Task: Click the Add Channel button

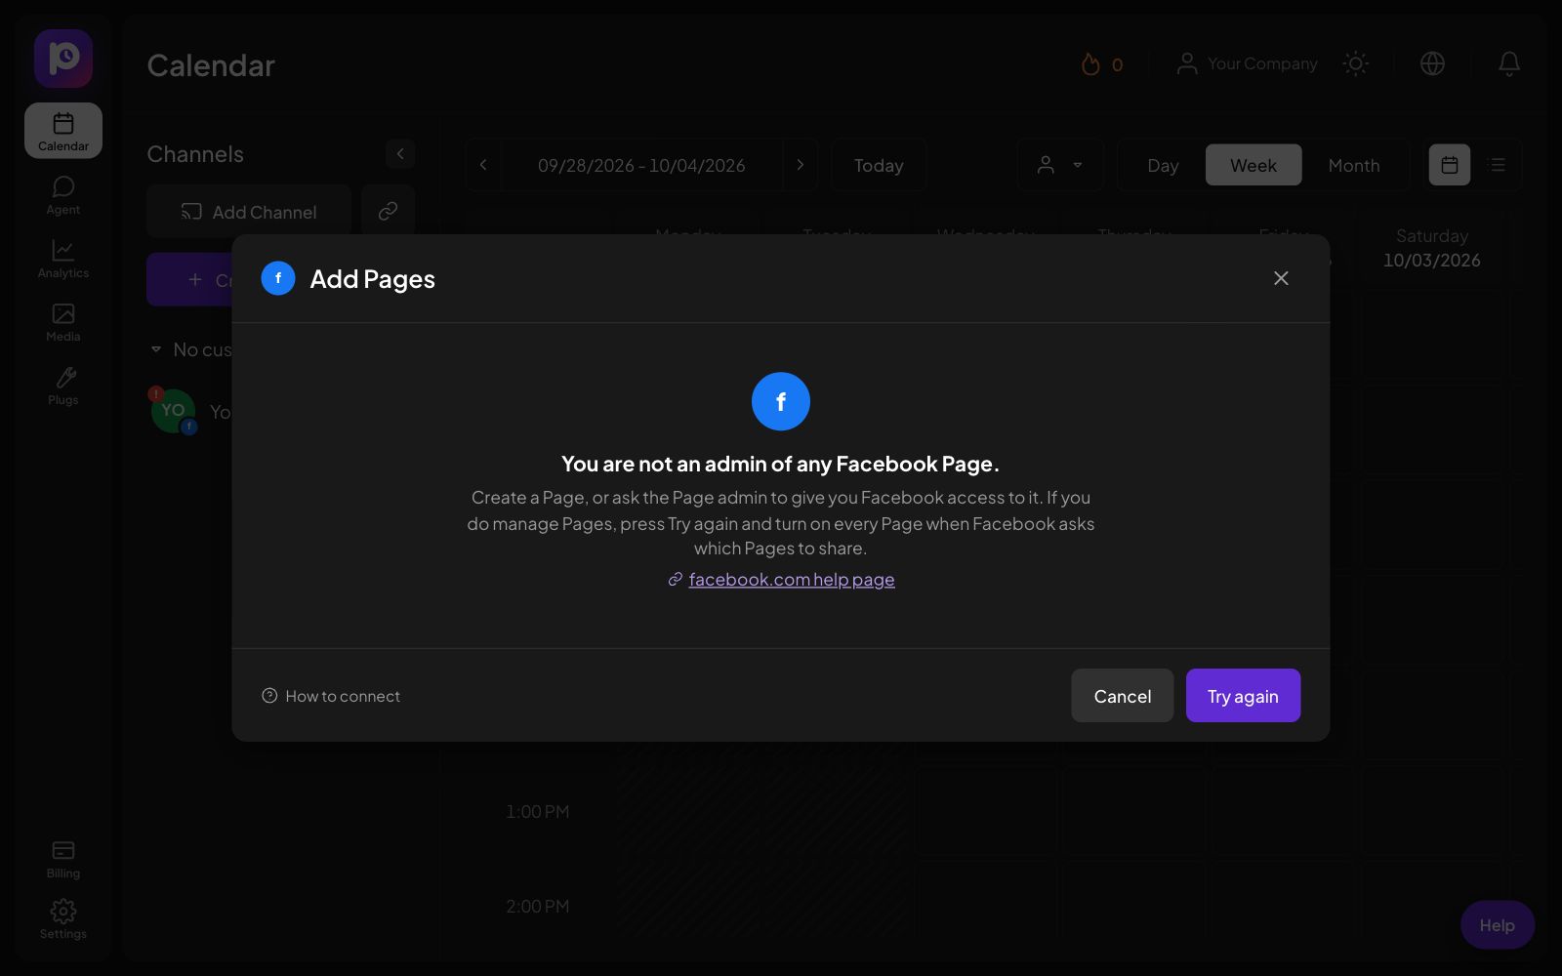Action: [x=249, y=212]
